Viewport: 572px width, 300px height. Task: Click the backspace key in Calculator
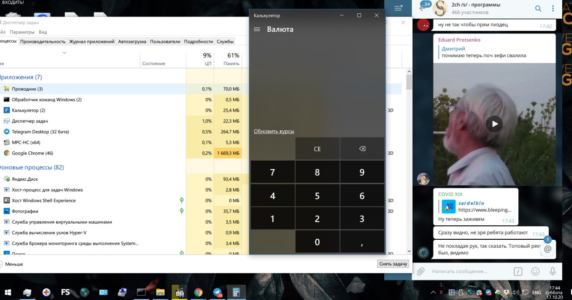point(362,149)
